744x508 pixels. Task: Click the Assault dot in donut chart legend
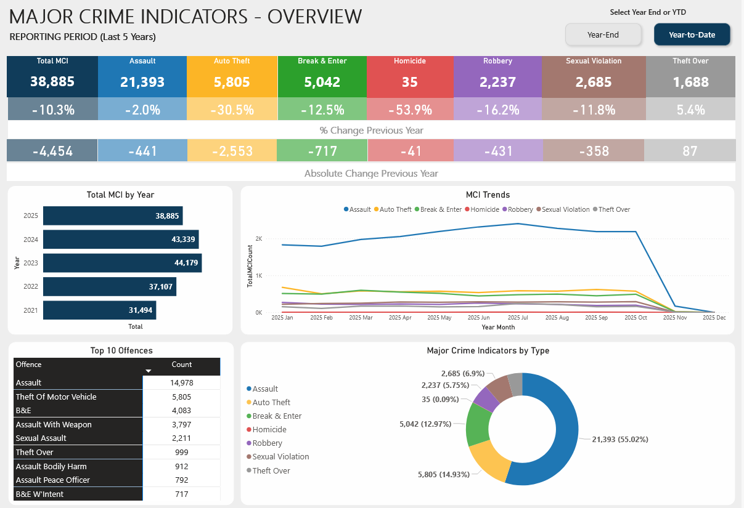[x=249, y=389]
